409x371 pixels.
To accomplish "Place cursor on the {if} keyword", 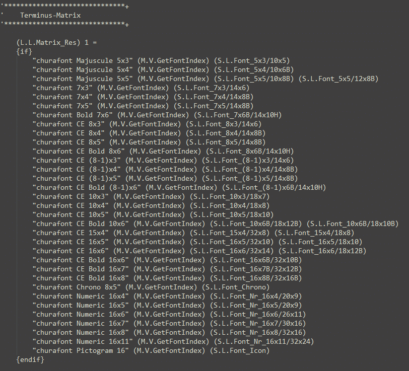I will [x=24, y=51].
